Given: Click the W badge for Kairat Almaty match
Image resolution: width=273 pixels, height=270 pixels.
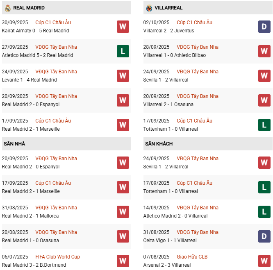Looking at the screenshot, I should click(x=123, y=27).
